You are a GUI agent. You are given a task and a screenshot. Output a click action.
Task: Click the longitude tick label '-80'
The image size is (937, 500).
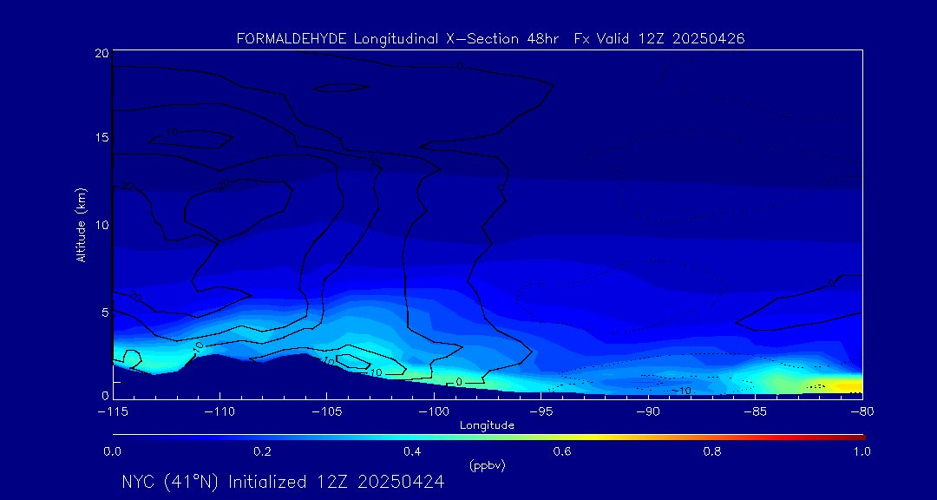[x=862, y=412]
